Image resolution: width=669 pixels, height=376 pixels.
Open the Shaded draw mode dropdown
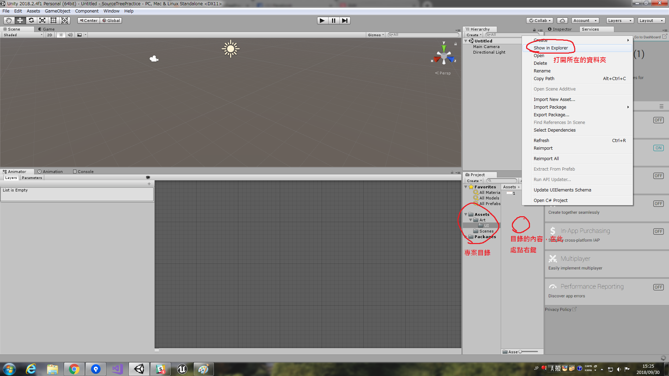[x=23, y=35]
